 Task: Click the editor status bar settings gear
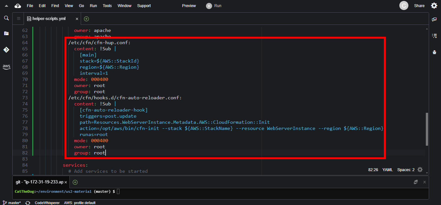420,170
